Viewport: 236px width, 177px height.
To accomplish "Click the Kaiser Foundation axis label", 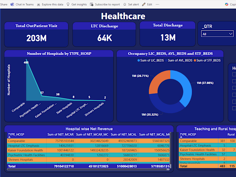I will pyautogui.click(x=46, y=110).
